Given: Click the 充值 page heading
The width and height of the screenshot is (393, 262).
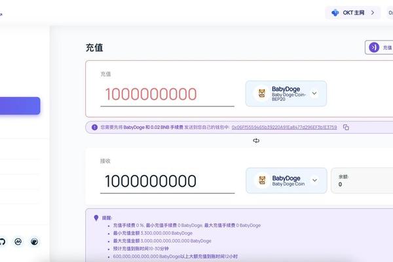Looking at the screenshot, I should [94, 48].
